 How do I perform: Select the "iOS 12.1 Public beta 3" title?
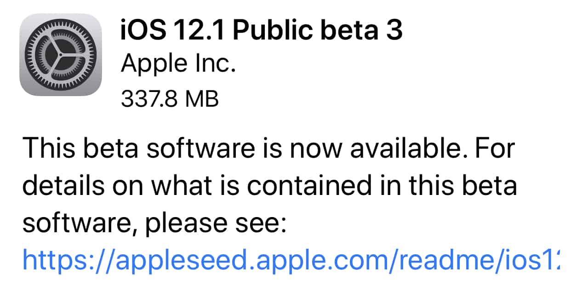pyautogui.click(x=261, y=31)
